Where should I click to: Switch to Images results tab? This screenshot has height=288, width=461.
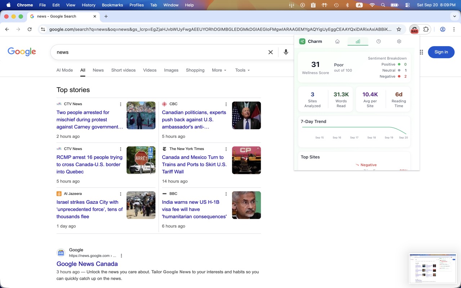click(171, 70)
